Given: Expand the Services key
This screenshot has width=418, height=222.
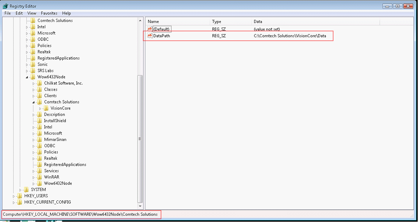Looking at the screenshot, I should pyautogui.click(x=34, y=171).
